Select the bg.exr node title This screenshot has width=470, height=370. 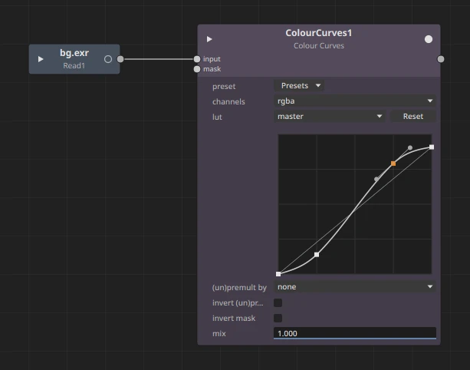[x=74, y=53]
